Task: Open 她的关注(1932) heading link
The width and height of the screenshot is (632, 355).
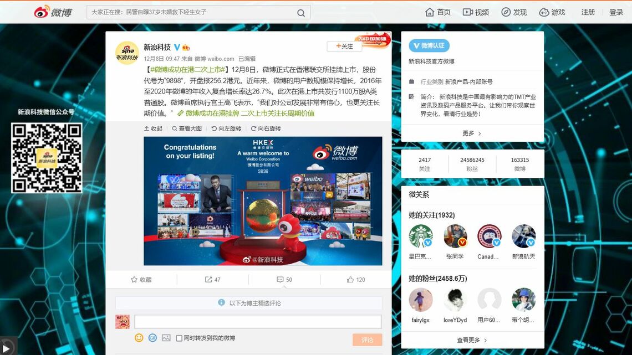Action: click(x=432, y=215)
